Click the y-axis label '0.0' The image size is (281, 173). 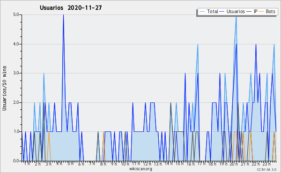click(16, 161)
